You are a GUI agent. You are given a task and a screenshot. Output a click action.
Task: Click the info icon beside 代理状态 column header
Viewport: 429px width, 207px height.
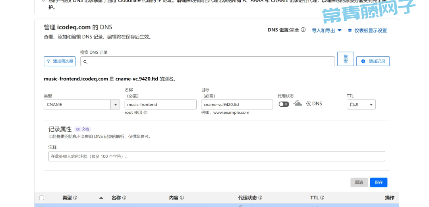pos(260,197)
